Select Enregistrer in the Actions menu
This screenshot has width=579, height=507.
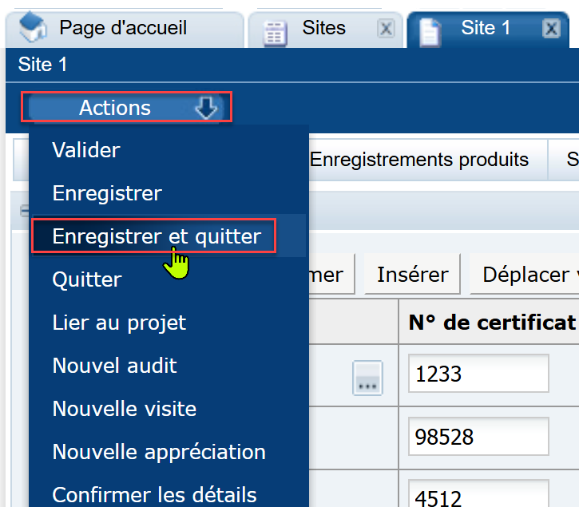click(107, 193)
